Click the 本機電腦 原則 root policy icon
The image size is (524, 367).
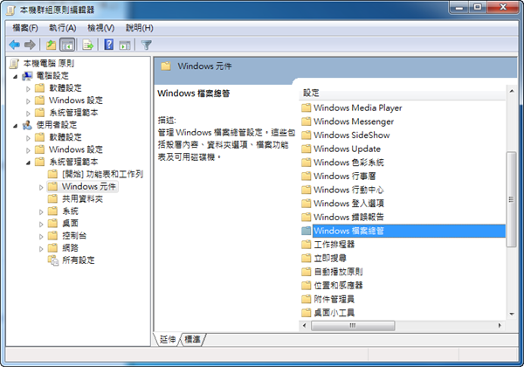tap(14, 64)
